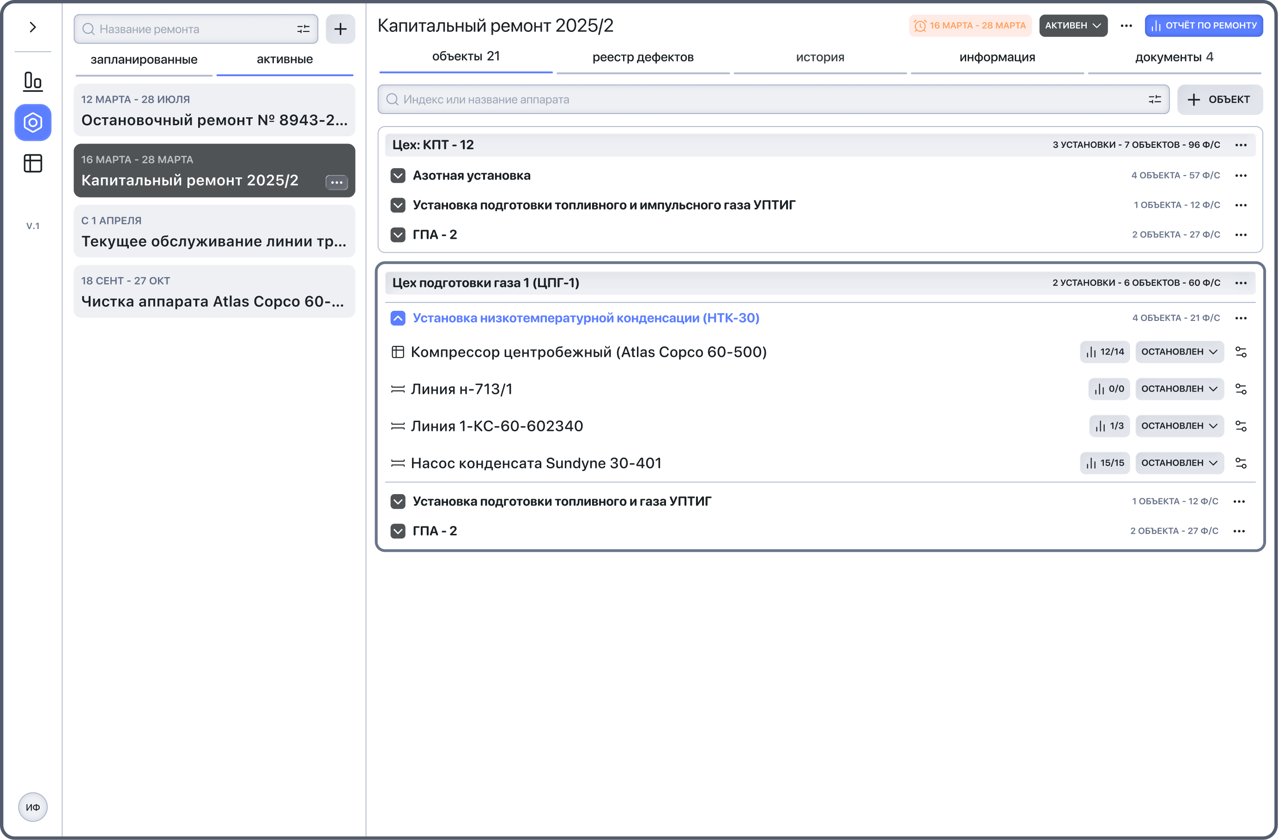Collapse the НТК-30 installation section

coord(398,318)
